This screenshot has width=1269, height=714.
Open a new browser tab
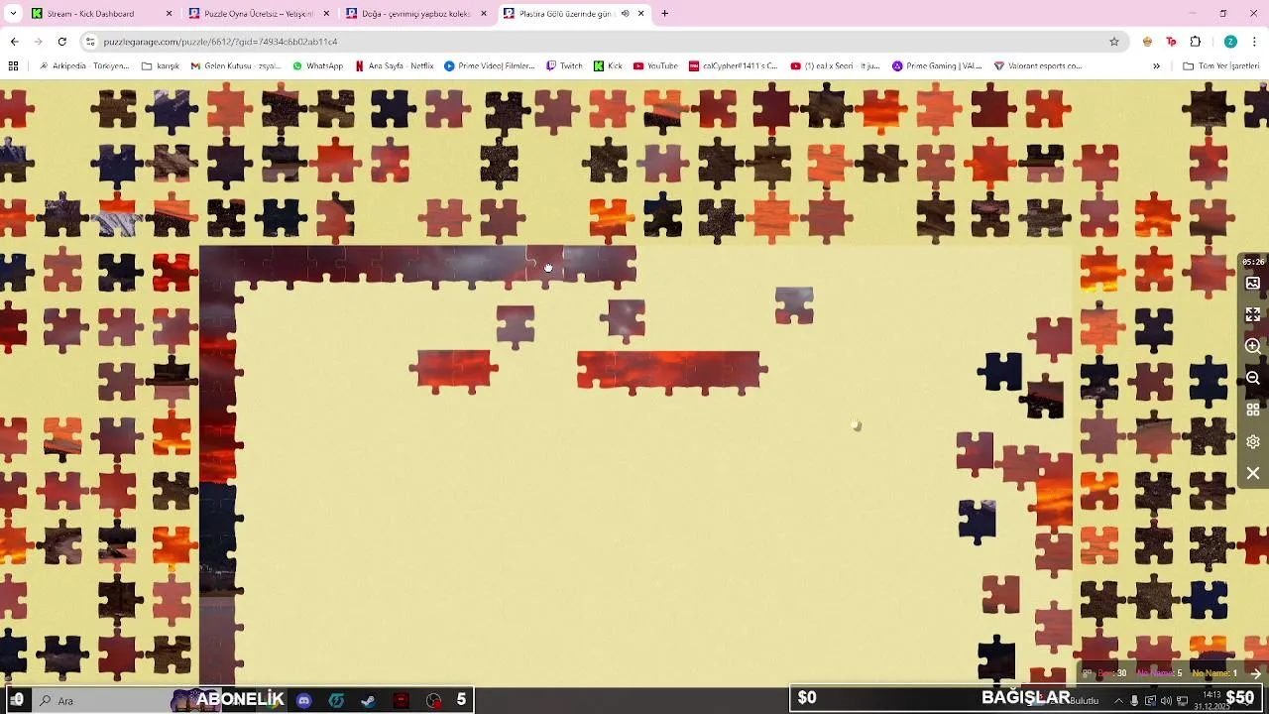(664, 14)
